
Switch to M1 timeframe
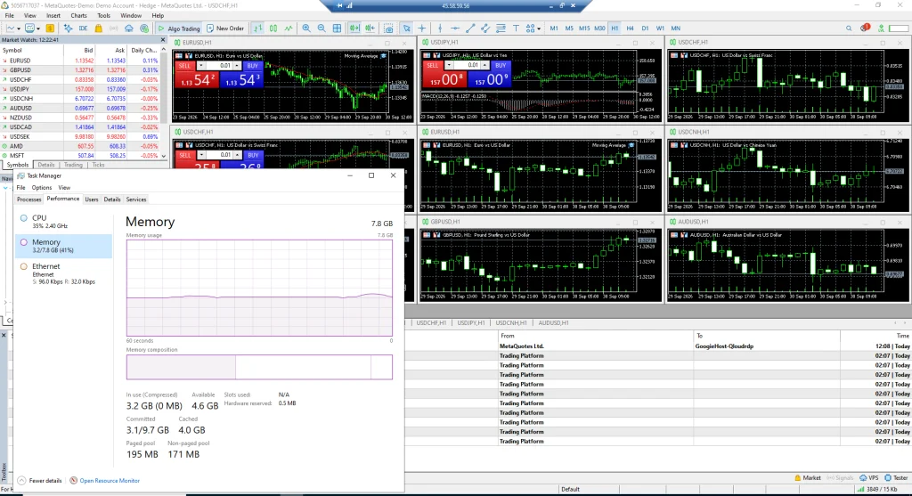pyautogui.click(x=554, y=28)
